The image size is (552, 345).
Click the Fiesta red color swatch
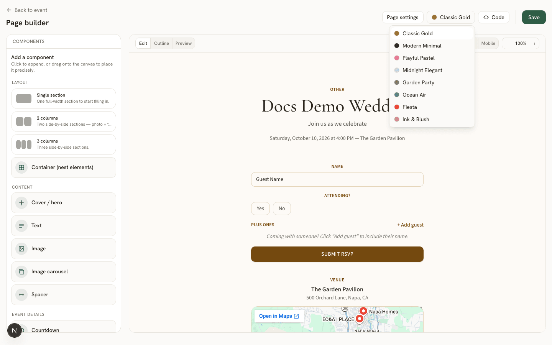tap(397, 107)
